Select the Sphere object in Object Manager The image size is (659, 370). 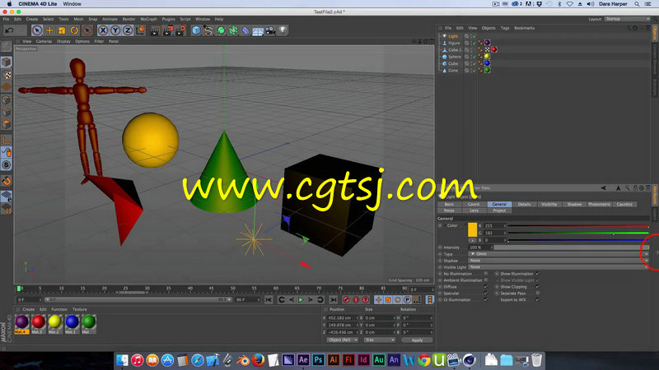455,57
